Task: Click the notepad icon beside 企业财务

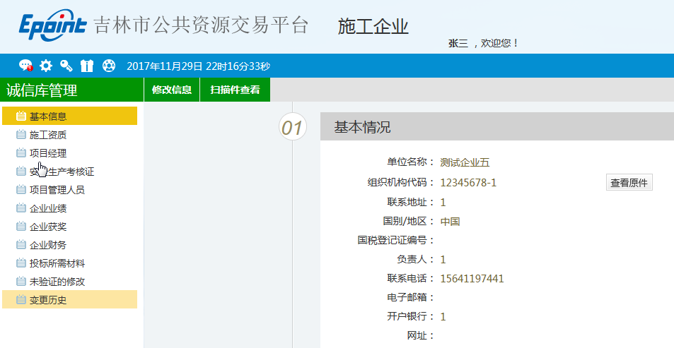Action: tap(21, 244)
